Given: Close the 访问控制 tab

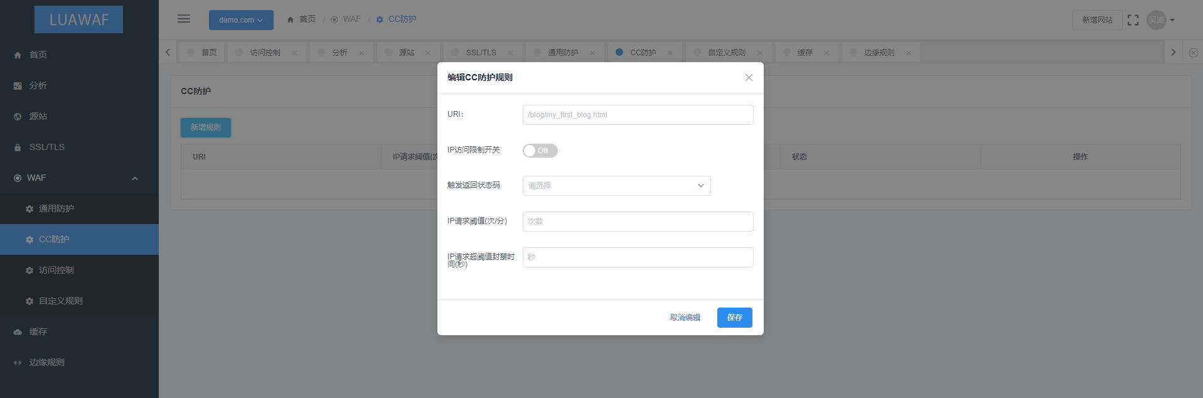Looking at the screenshot, I should (x=294, y=53).
